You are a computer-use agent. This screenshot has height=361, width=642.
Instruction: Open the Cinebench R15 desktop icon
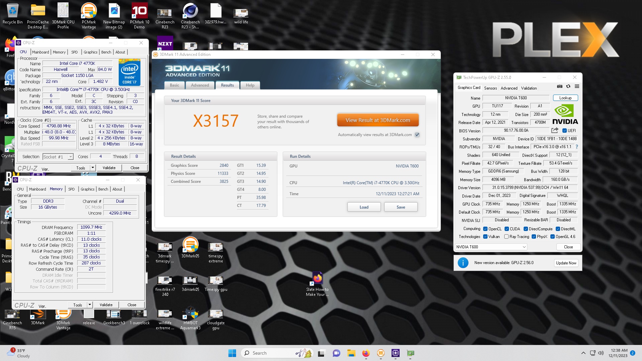[12, 320]
